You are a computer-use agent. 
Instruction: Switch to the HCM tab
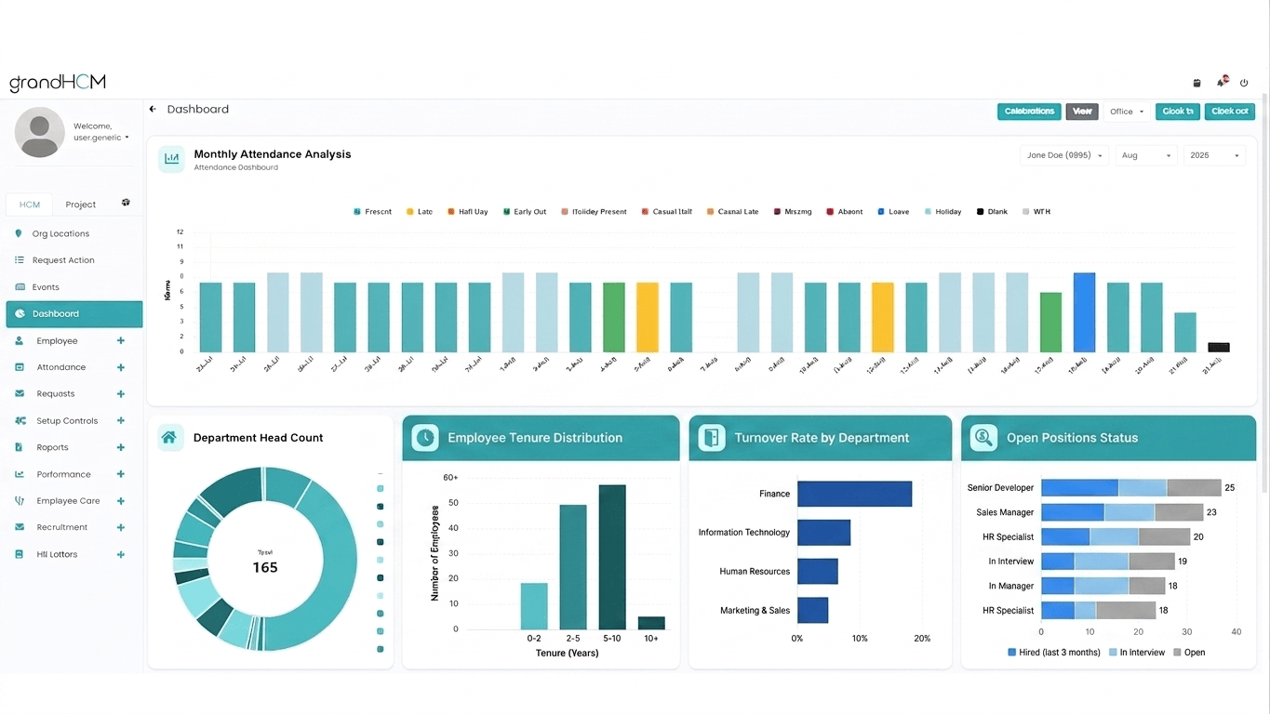point(30,205)
